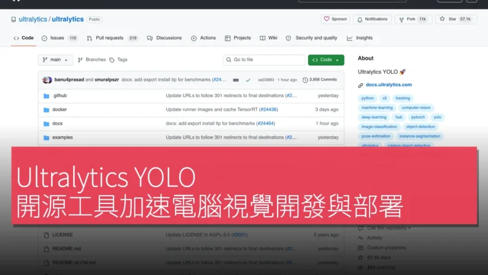Open the Notifications bell button
This screenshot has height=275, width=488.
pos(372,20)
